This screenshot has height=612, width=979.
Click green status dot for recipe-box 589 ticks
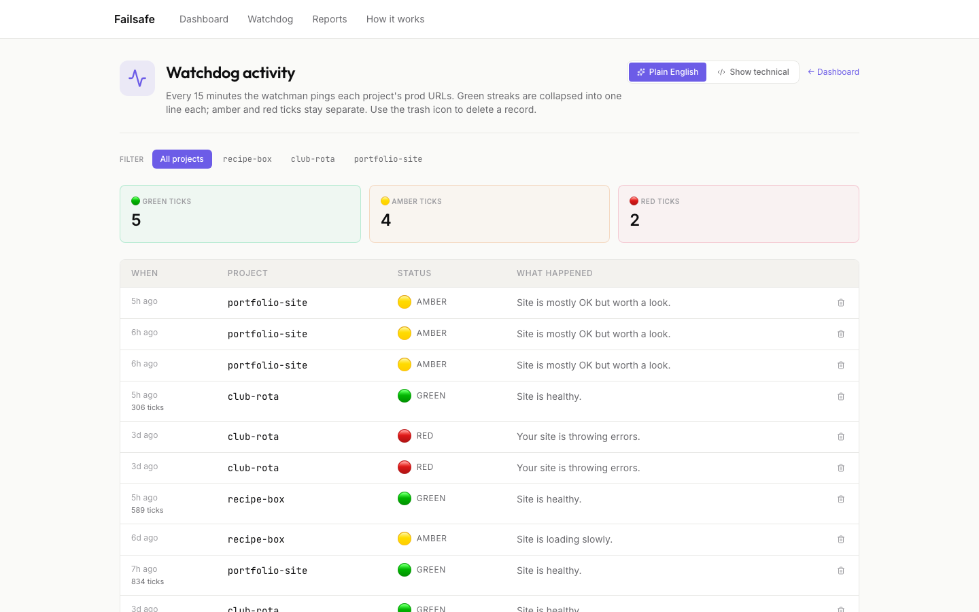click(405, 498)
